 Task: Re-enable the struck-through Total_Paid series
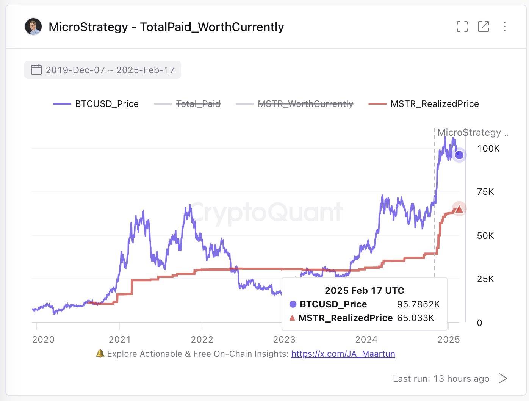(197, 103)
